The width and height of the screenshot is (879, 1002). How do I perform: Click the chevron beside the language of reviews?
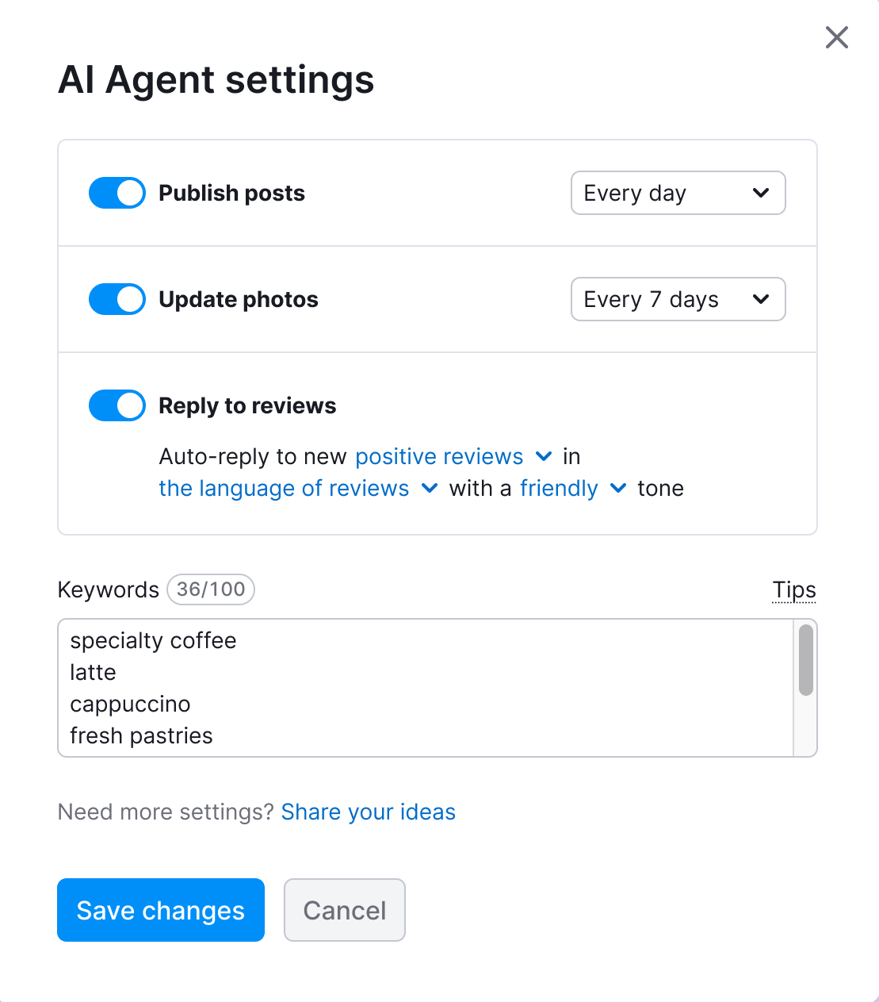point(429,488)
